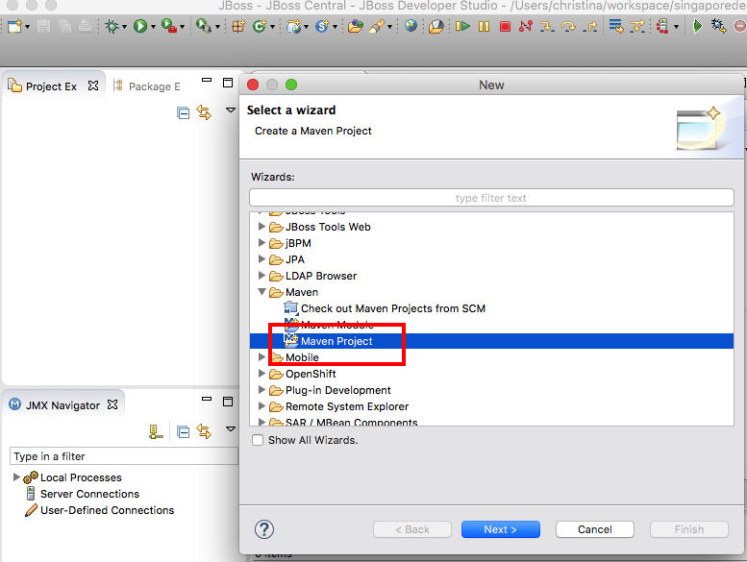Open the Run dropdown arrow
This screenshot has width=747, height=562.
(x=153, y=27)
